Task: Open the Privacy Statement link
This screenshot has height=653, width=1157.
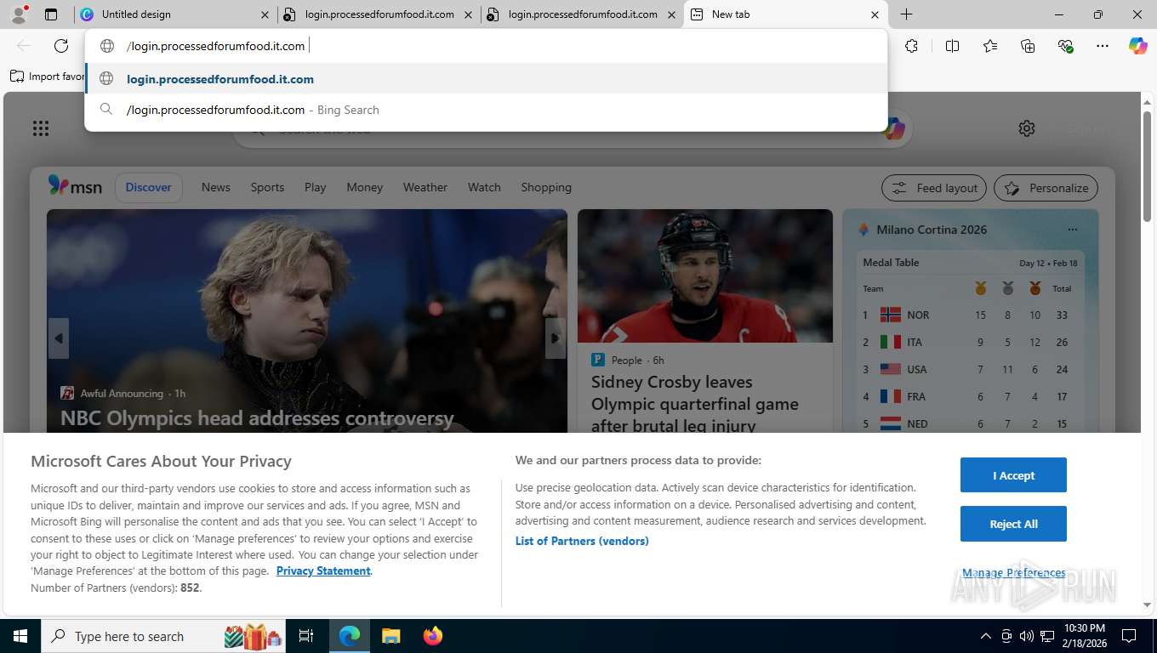Action: pyautogui.click(x=323, y=571)
